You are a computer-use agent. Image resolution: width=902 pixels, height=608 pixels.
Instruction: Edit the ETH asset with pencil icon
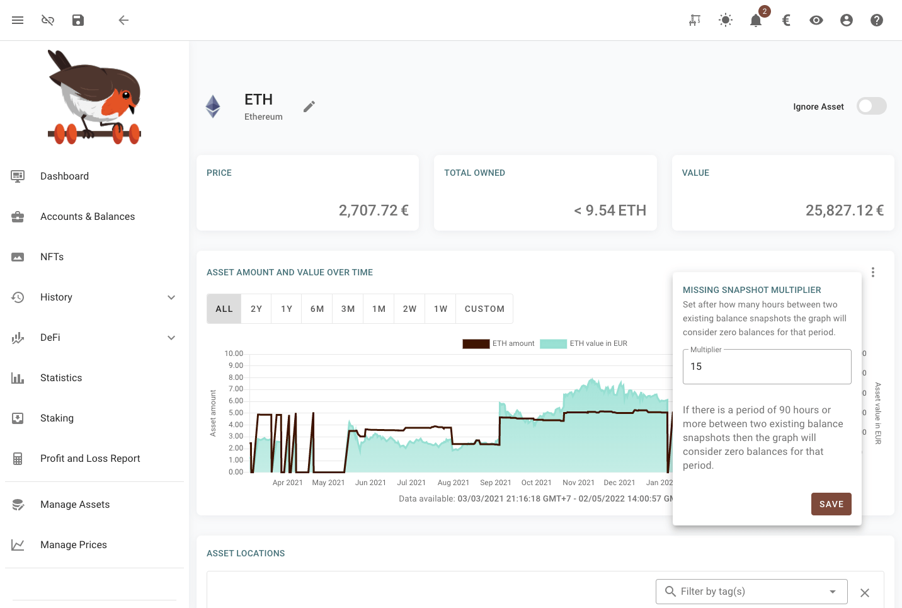coord(309,106)
